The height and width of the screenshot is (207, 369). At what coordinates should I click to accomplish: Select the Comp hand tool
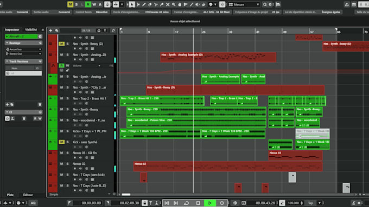[180, 4]
